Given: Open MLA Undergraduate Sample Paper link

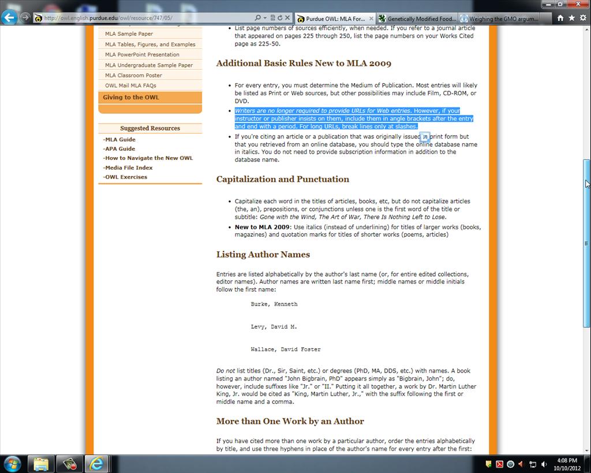Looking at the screenshot, I should pyautogui.click(x=149, y=65).
